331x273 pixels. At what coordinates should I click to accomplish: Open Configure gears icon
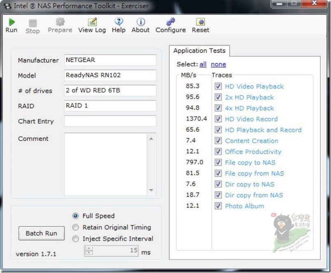click(x=170, y=22)
